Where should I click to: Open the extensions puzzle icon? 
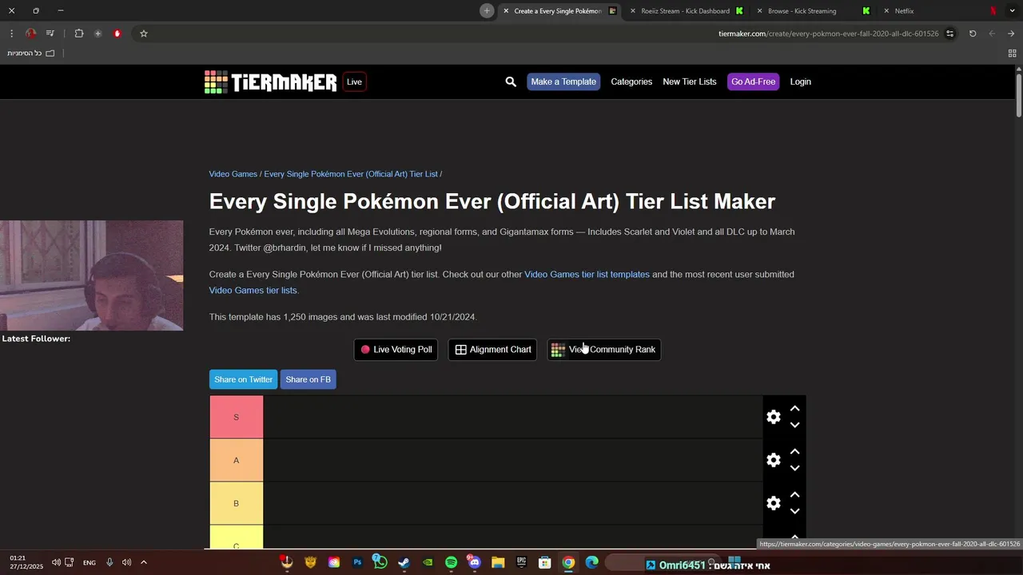[79, 34]
